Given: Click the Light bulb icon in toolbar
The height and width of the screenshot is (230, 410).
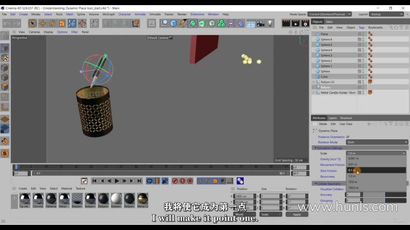Looking at the screenshot, I should click(x=270, y=23).
